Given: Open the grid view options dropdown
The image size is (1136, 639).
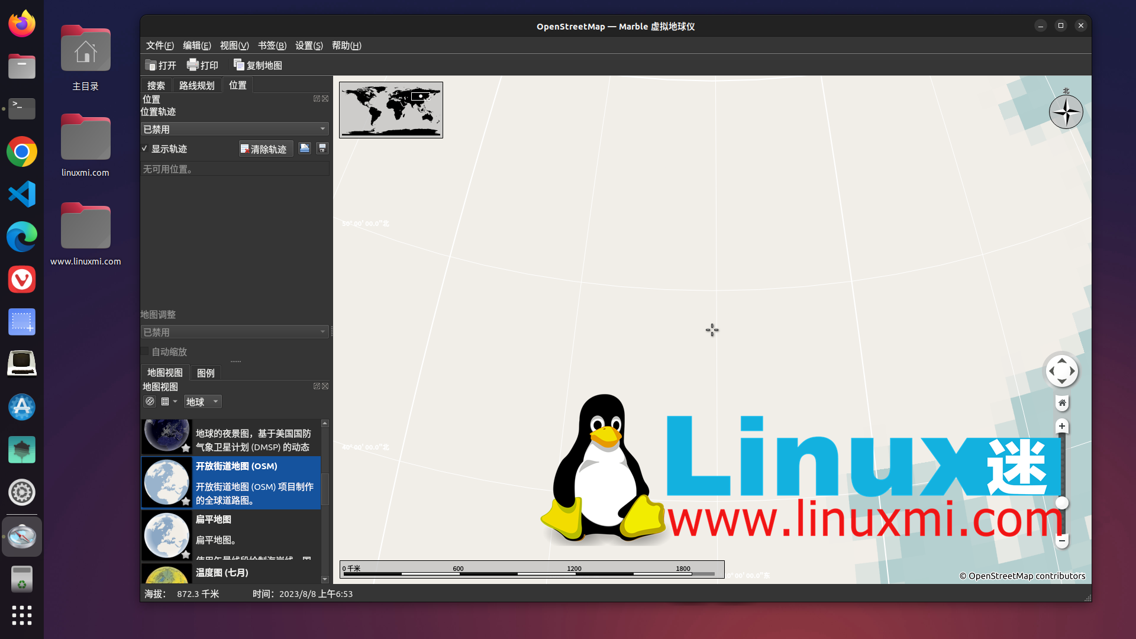Looking at the screenshot, I should pos(169,402).
